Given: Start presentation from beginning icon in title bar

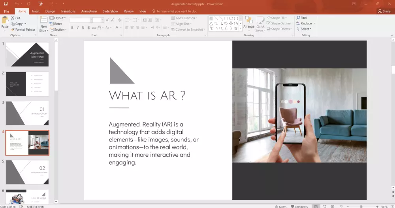Looking at the screenshot, I should [x=40, y=4].
